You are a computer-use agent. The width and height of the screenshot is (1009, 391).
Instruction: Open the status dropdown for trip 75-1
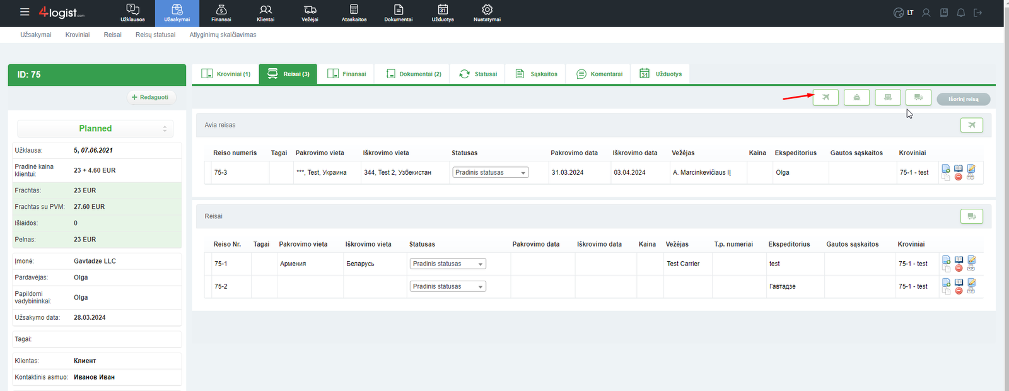click(448, 264)
